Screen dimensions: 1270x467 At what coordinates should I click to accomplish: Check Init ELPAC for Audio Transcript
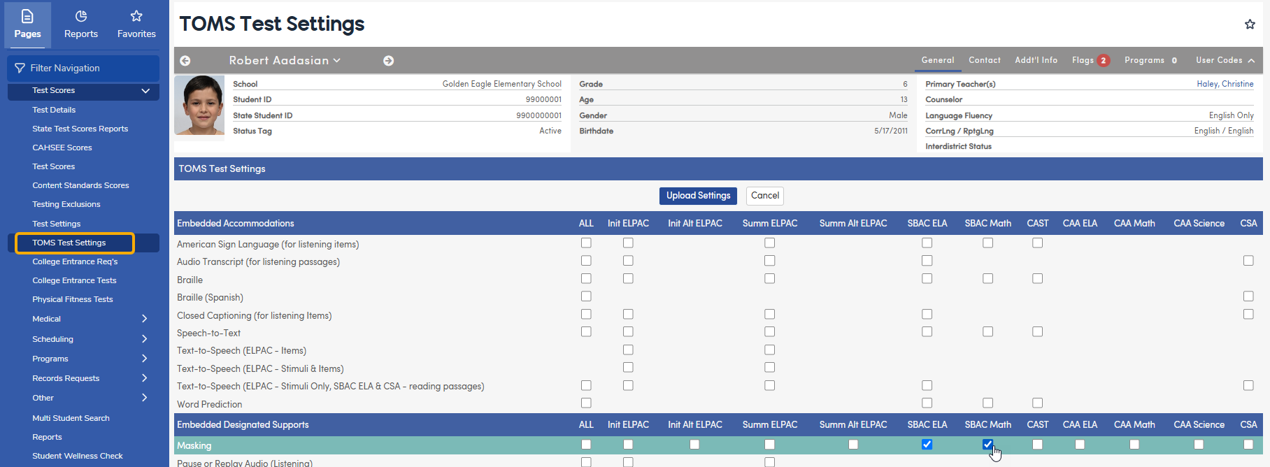point(628,260)
